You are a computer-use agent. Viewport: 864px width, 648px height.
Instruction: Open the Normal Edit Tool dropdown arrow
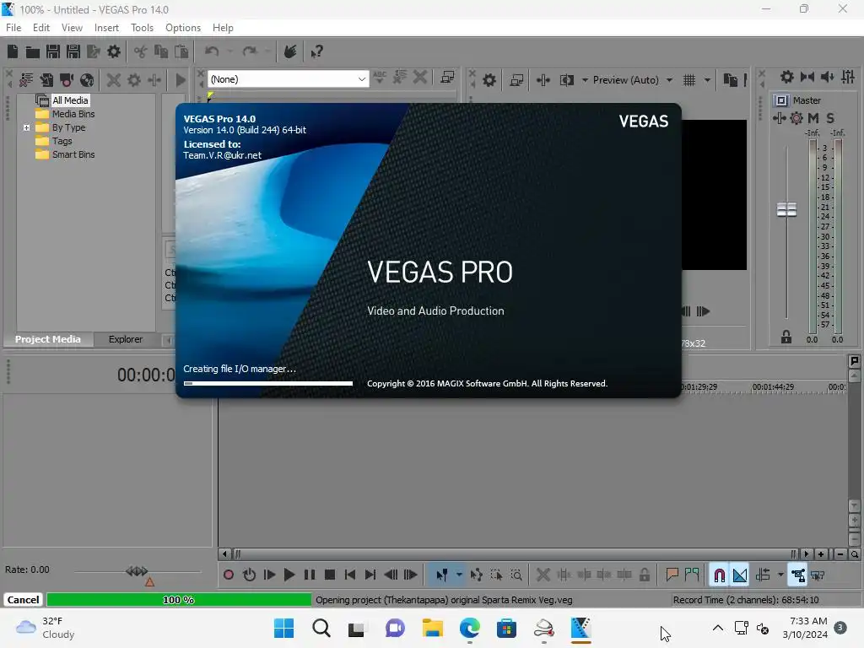click(459, 575)
